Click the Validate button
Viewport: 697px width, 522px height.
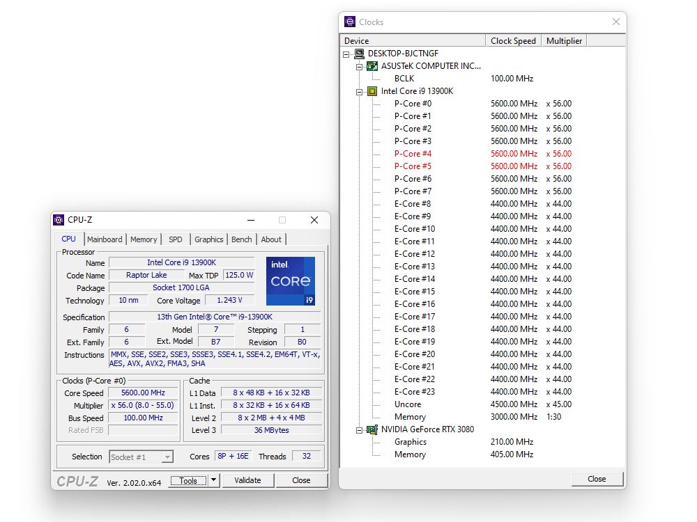(247, 480)
